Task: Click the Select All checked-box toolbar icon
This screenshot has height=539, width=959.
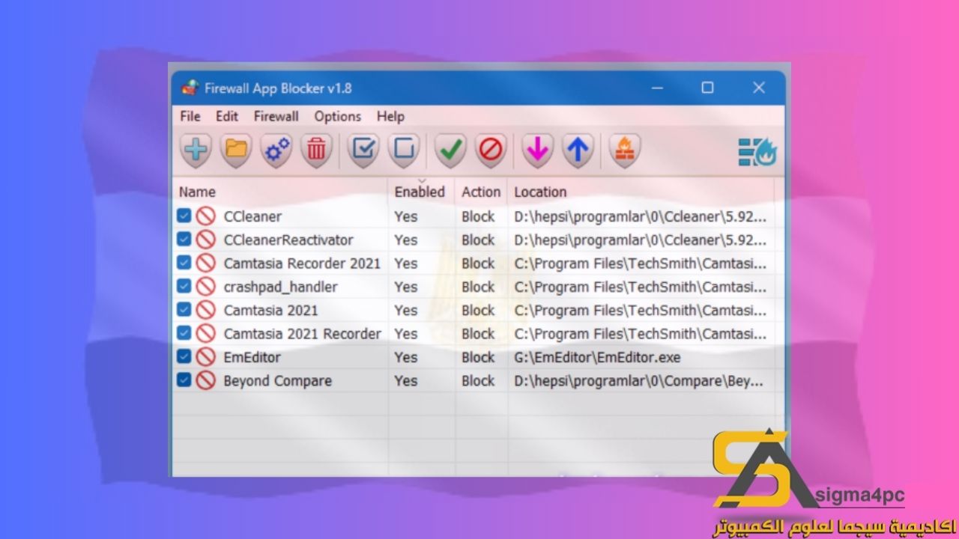Action: tap(363, 150)
